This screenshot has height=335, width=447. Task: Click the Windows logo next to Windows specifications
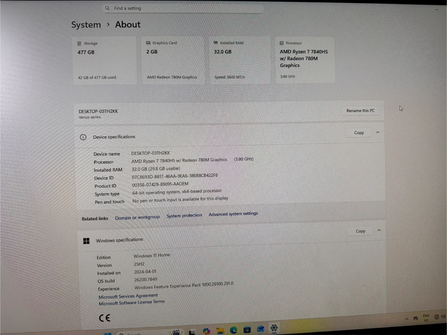click(86, 241)
